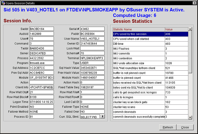The width and height of the screenshot is (198, 134).
Task: Click the User Name field showing V403_HOTEL1
Action: pyautogui.click(x=92, y=39)
